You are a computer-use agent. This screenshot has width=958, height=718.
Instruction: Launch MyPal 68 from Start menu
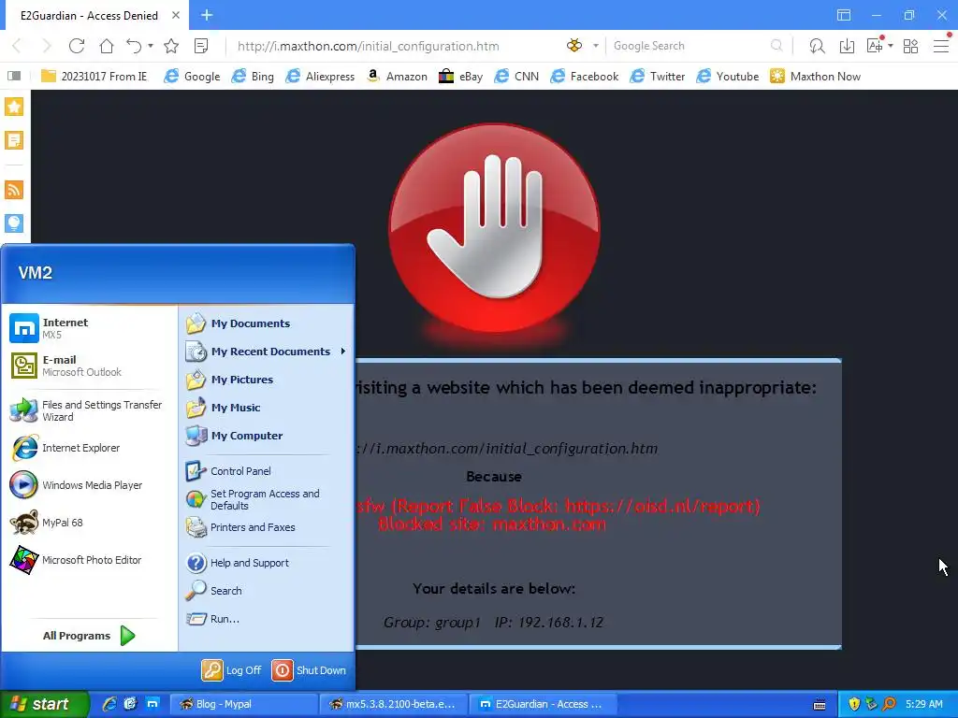(x=90, y=523)
